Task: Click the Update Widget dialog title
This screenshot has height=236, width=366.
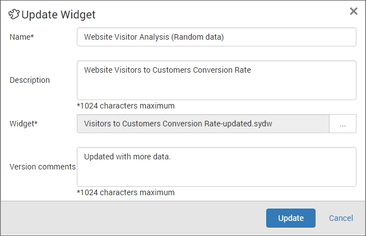Action: click(58, 15)
